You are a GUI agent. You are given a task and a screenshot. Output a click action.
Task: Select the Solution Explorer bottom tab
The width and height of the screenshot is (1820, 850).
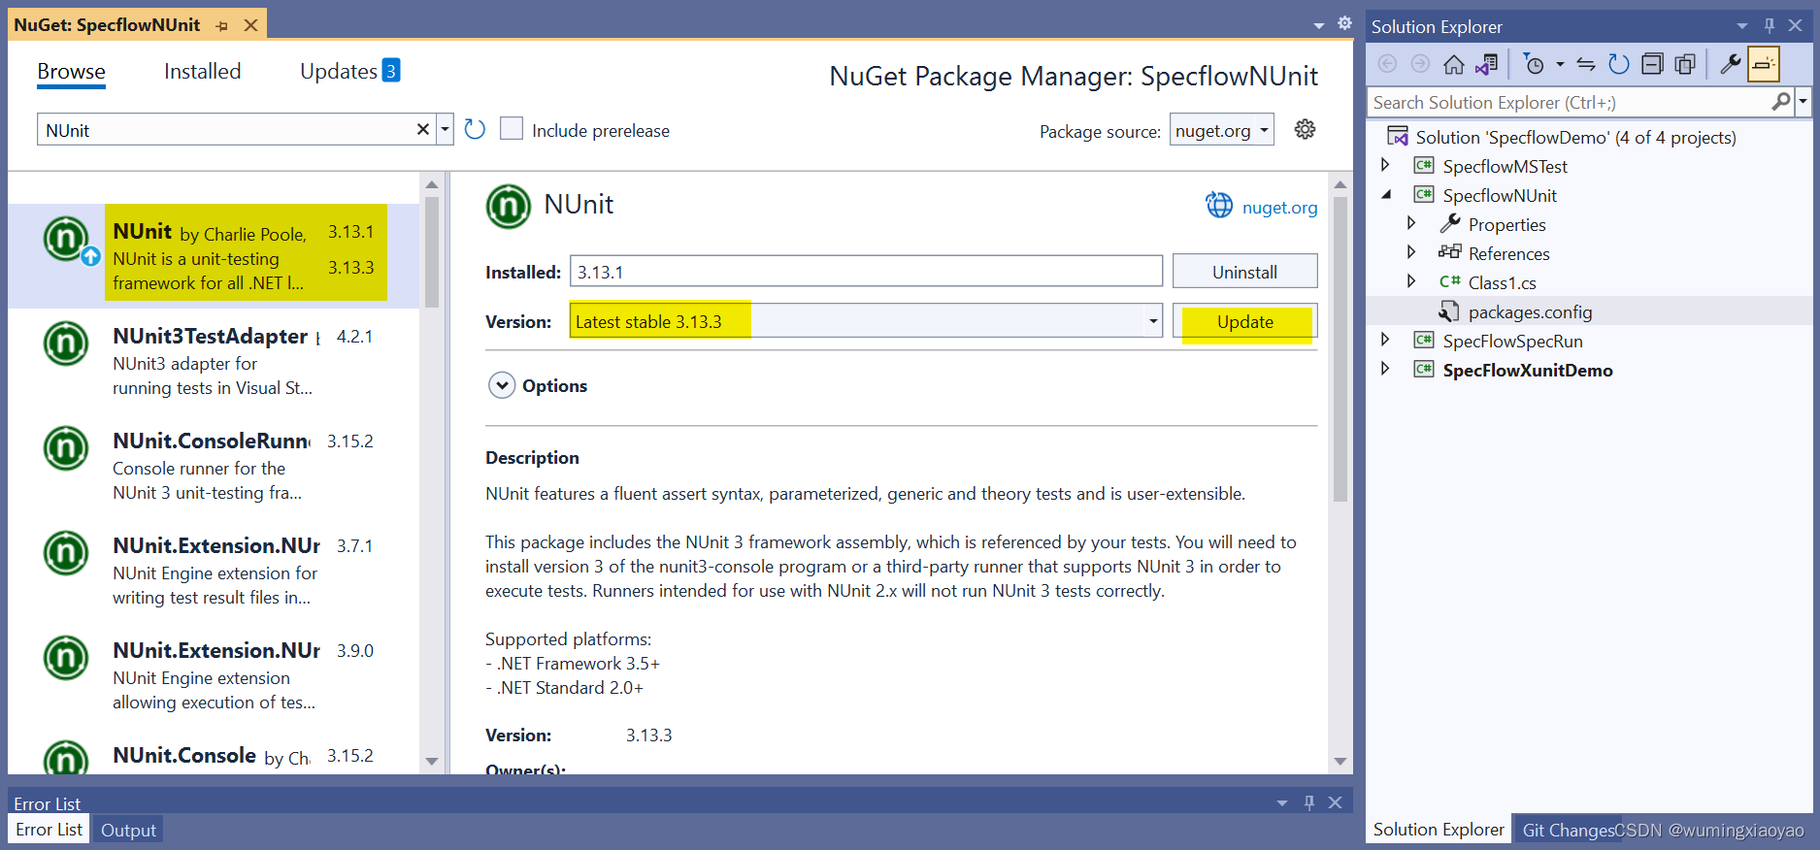[1439, 830]
